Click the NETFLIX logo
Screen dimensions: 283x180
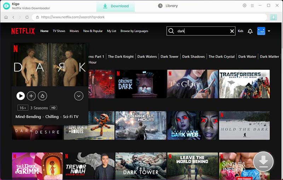23,31
